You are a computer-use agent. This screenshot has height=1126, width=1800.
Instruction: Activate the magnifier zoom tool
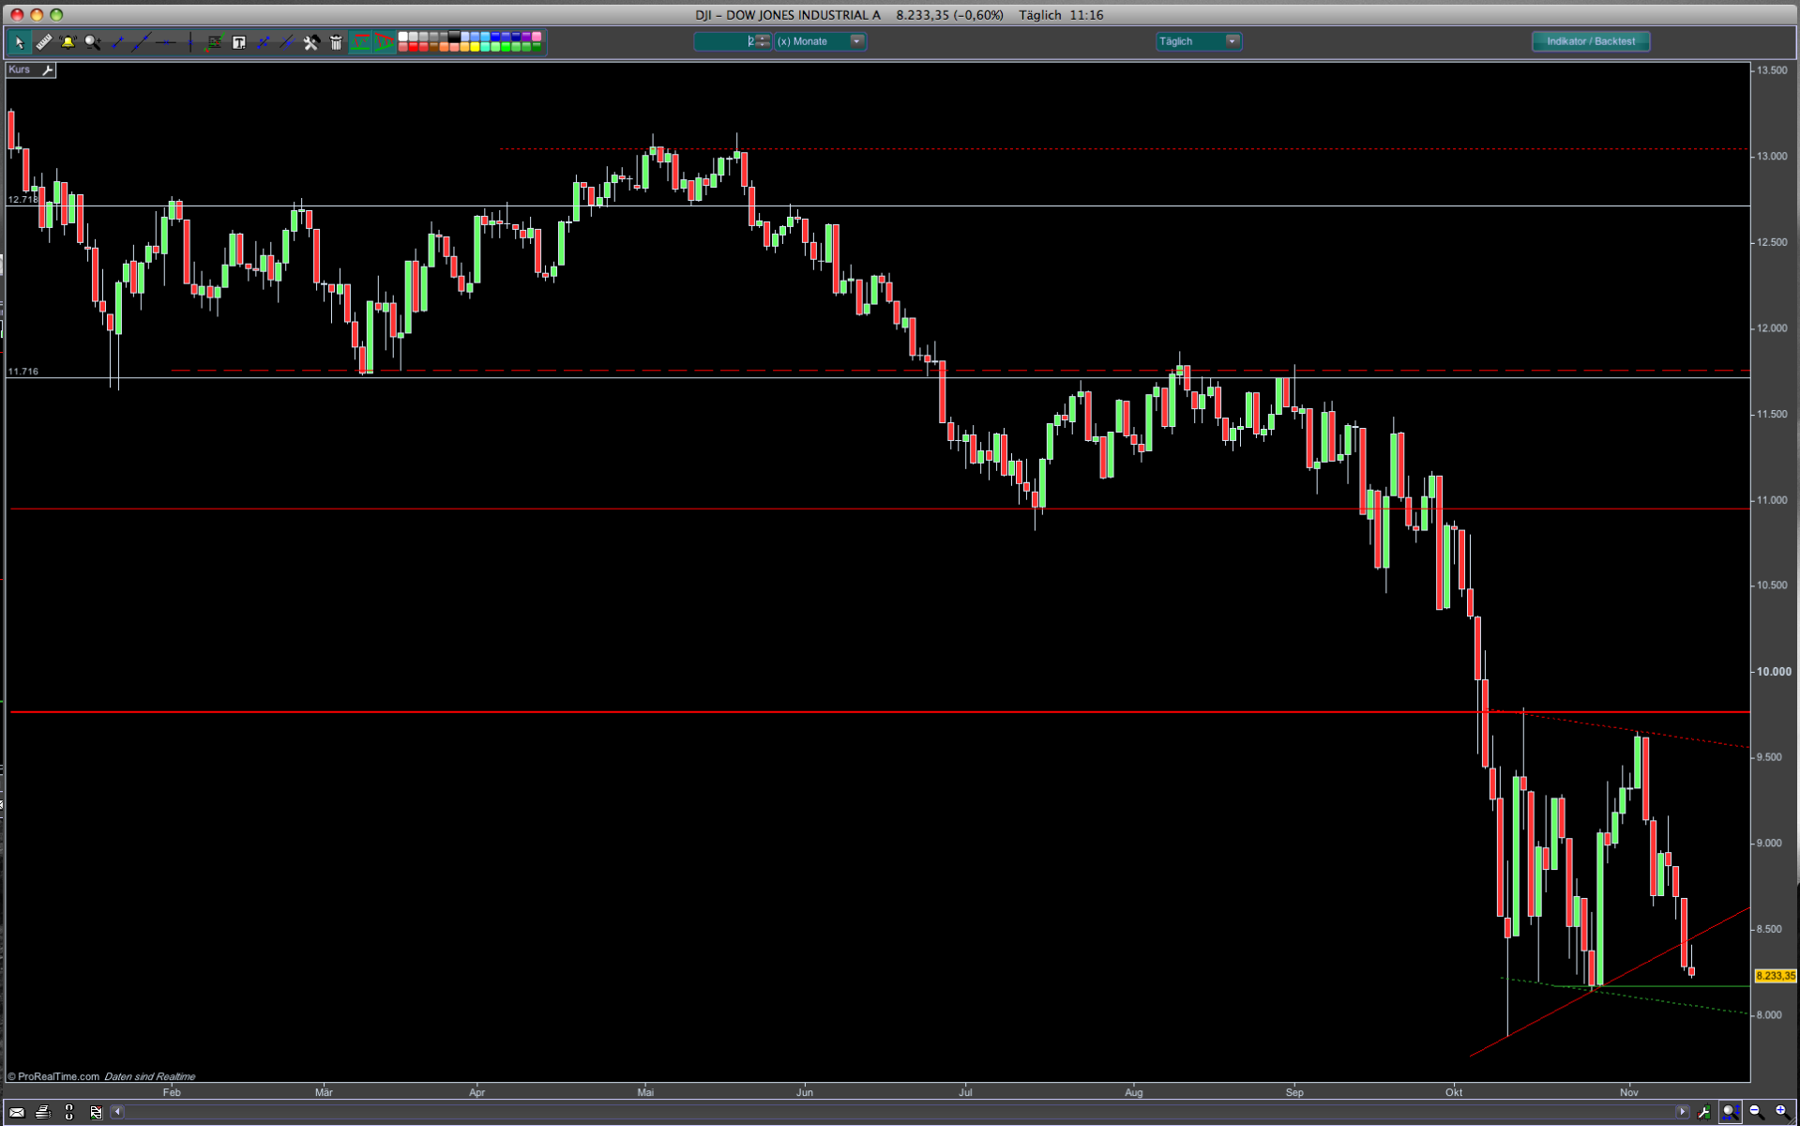pos(92,42)
